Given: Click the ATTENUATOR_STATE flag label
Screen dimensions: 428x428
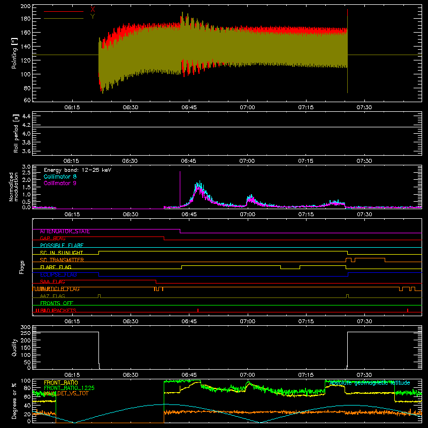Looking at the screenshot, I should (65, 232).
